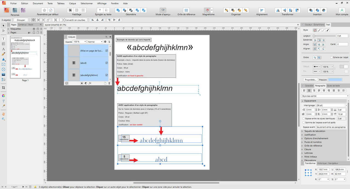
Task: Click Convertir en courbes button
Action: [x=74, y=20]
